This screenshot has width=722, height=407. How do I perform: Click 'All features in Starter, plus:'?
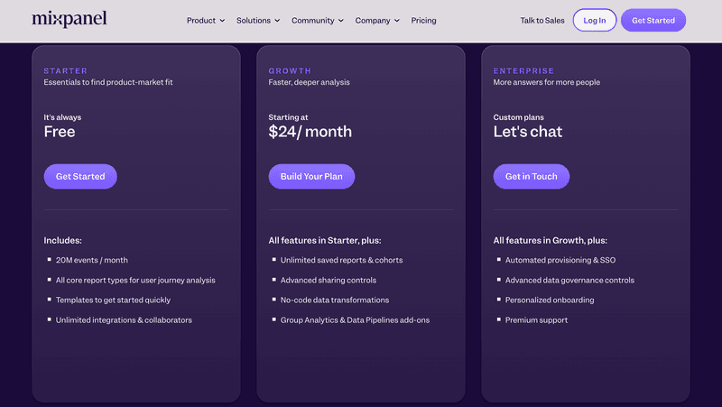325,240
